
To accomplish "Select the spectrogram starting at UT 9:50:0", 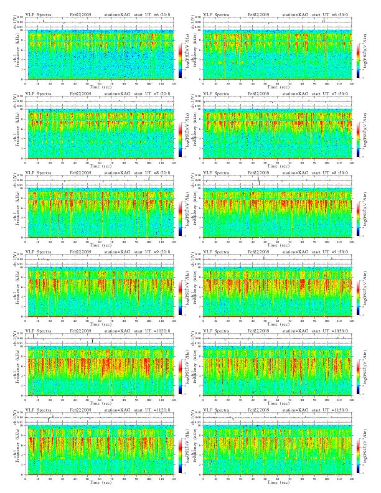I will [x=277, y=292].
